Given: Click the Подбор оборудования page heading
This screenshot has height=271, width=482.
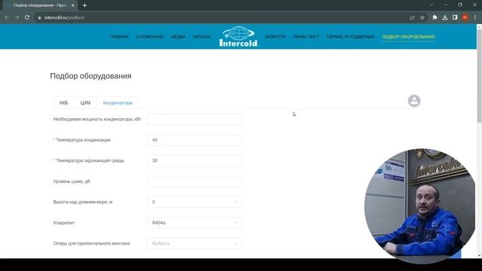Looking at the screenshot, I should click(x=90, y=76).
